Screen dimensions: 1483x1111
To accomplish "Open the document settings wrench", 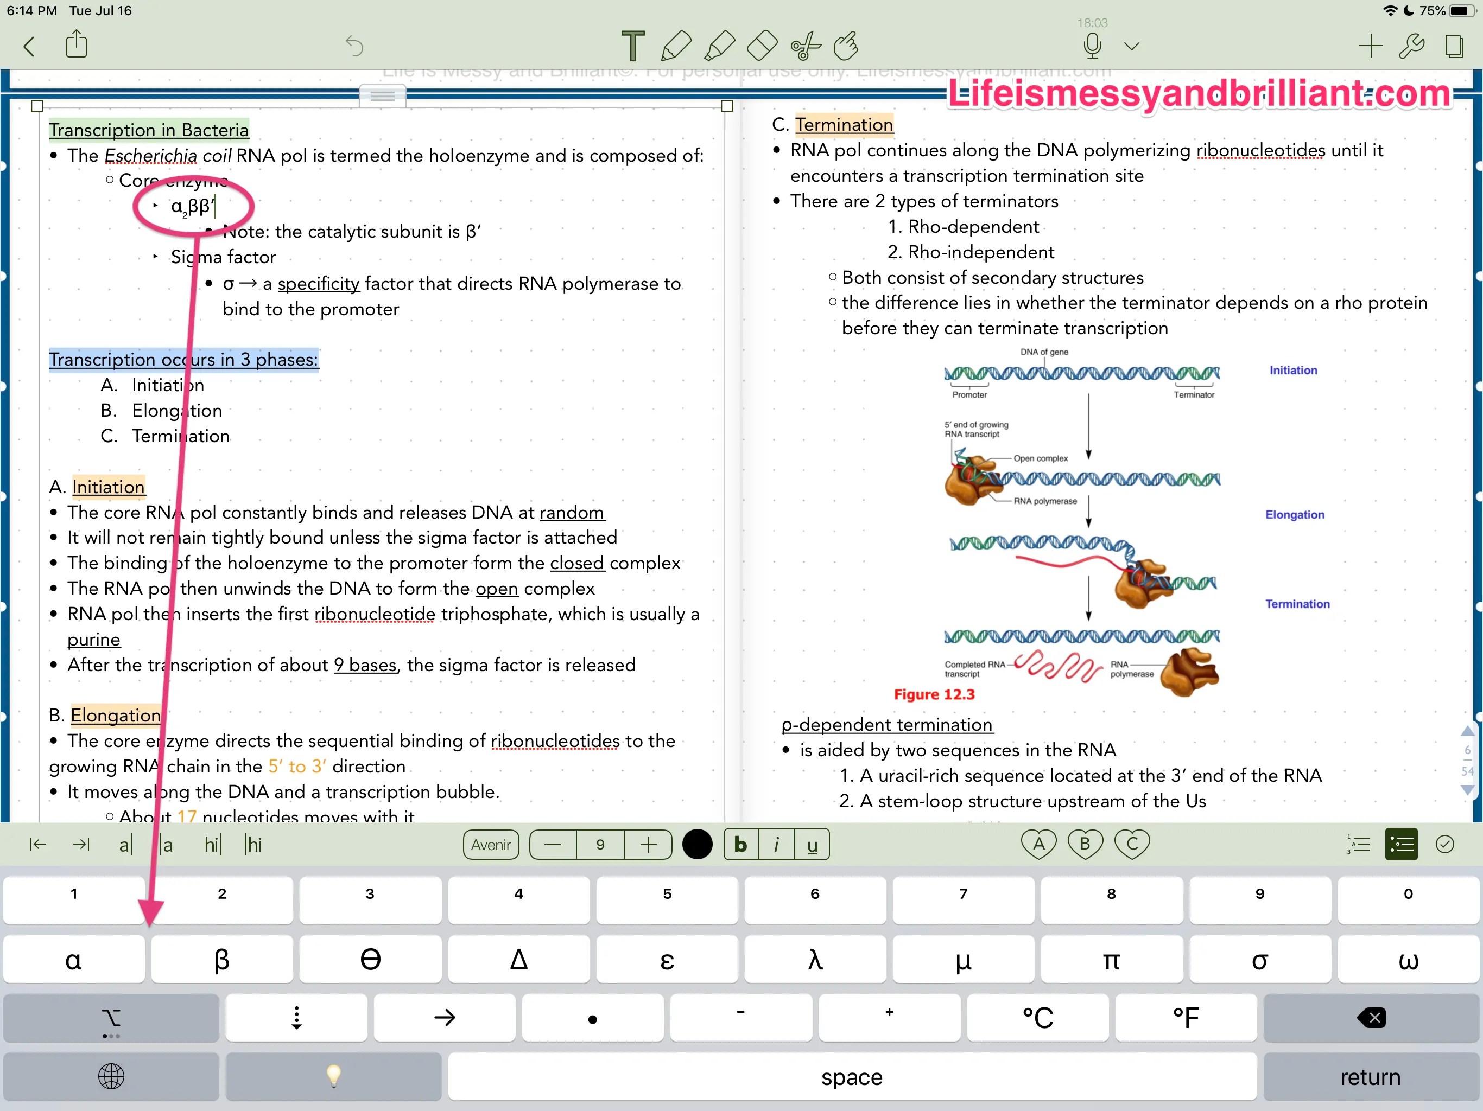I will [x=1412, y=46].
